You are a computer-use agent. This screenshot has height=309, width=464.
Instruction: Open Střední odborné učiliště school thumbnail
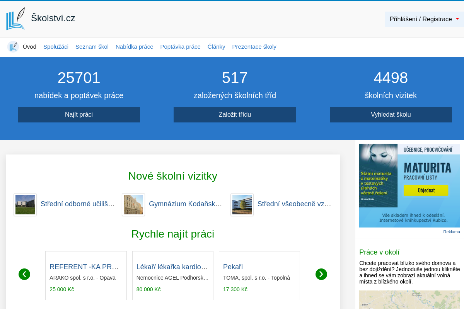pos(25,205)
